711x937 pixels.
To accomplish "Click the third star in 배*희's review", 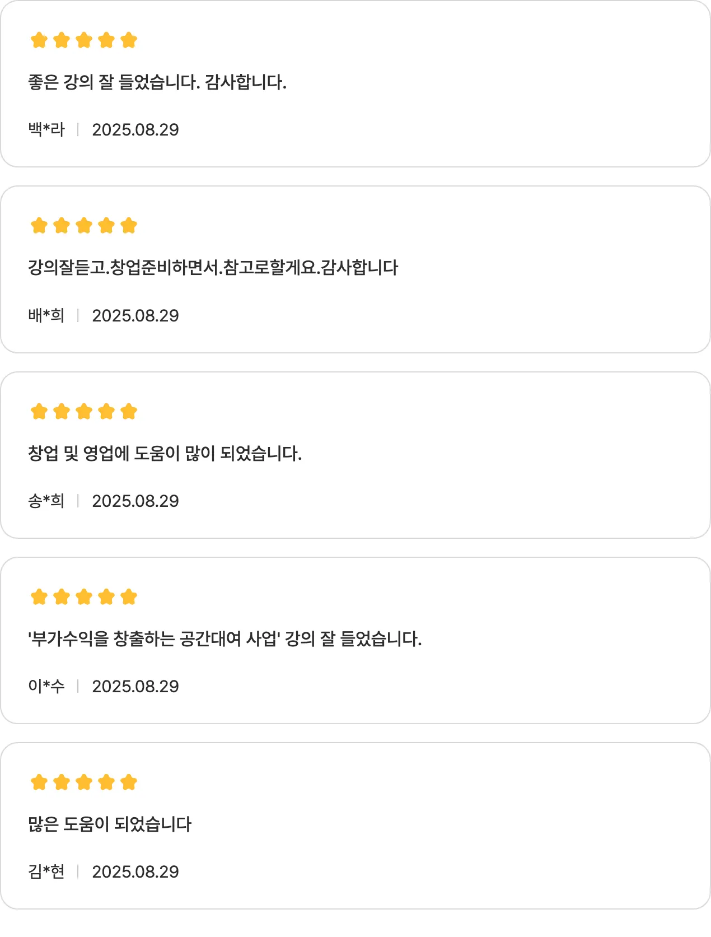I will pyautogui.click(x=84, y=226).
